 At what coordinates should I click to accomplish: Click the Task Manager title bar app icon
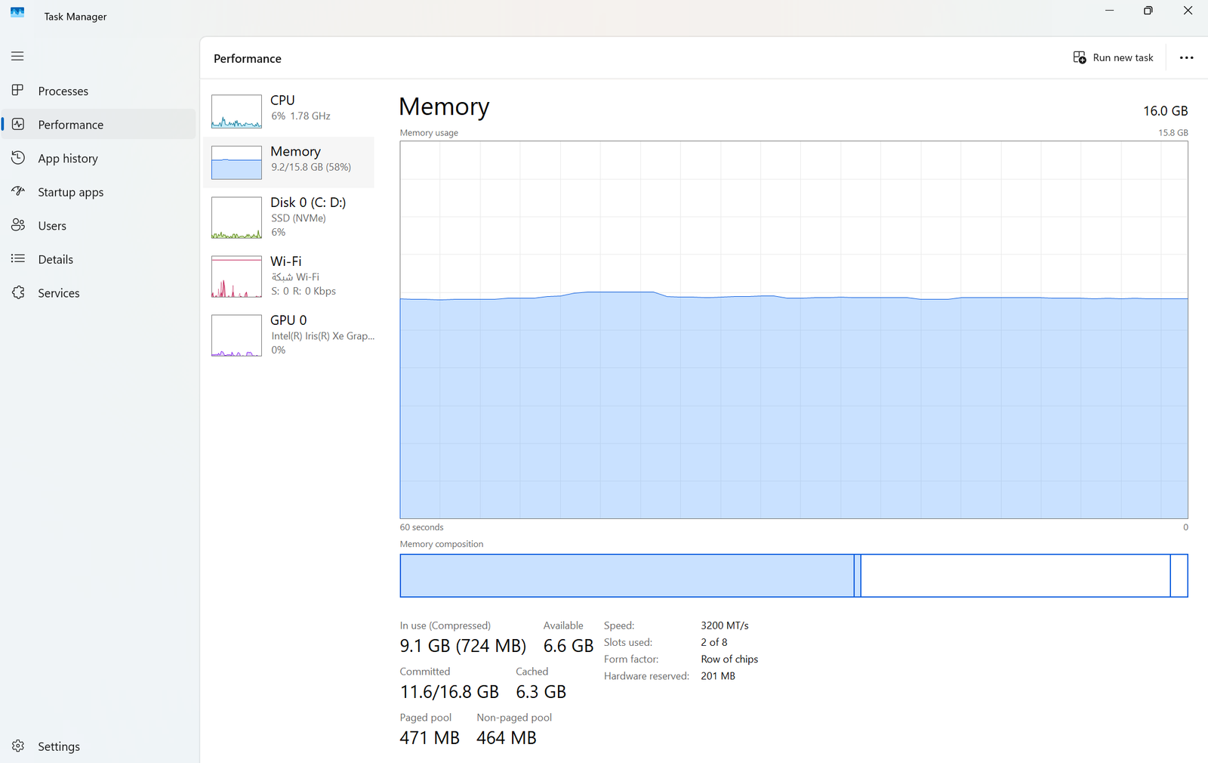point(17,12)
